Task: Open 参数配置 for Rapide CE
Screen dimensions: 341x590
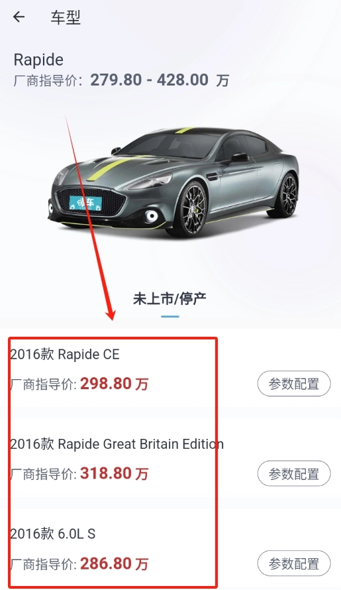Action: pos(294,384)
